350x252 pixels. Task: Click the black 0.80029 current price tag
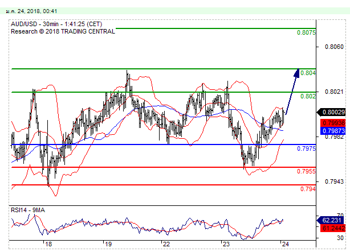pyautogui.click(x=331, y=112)
